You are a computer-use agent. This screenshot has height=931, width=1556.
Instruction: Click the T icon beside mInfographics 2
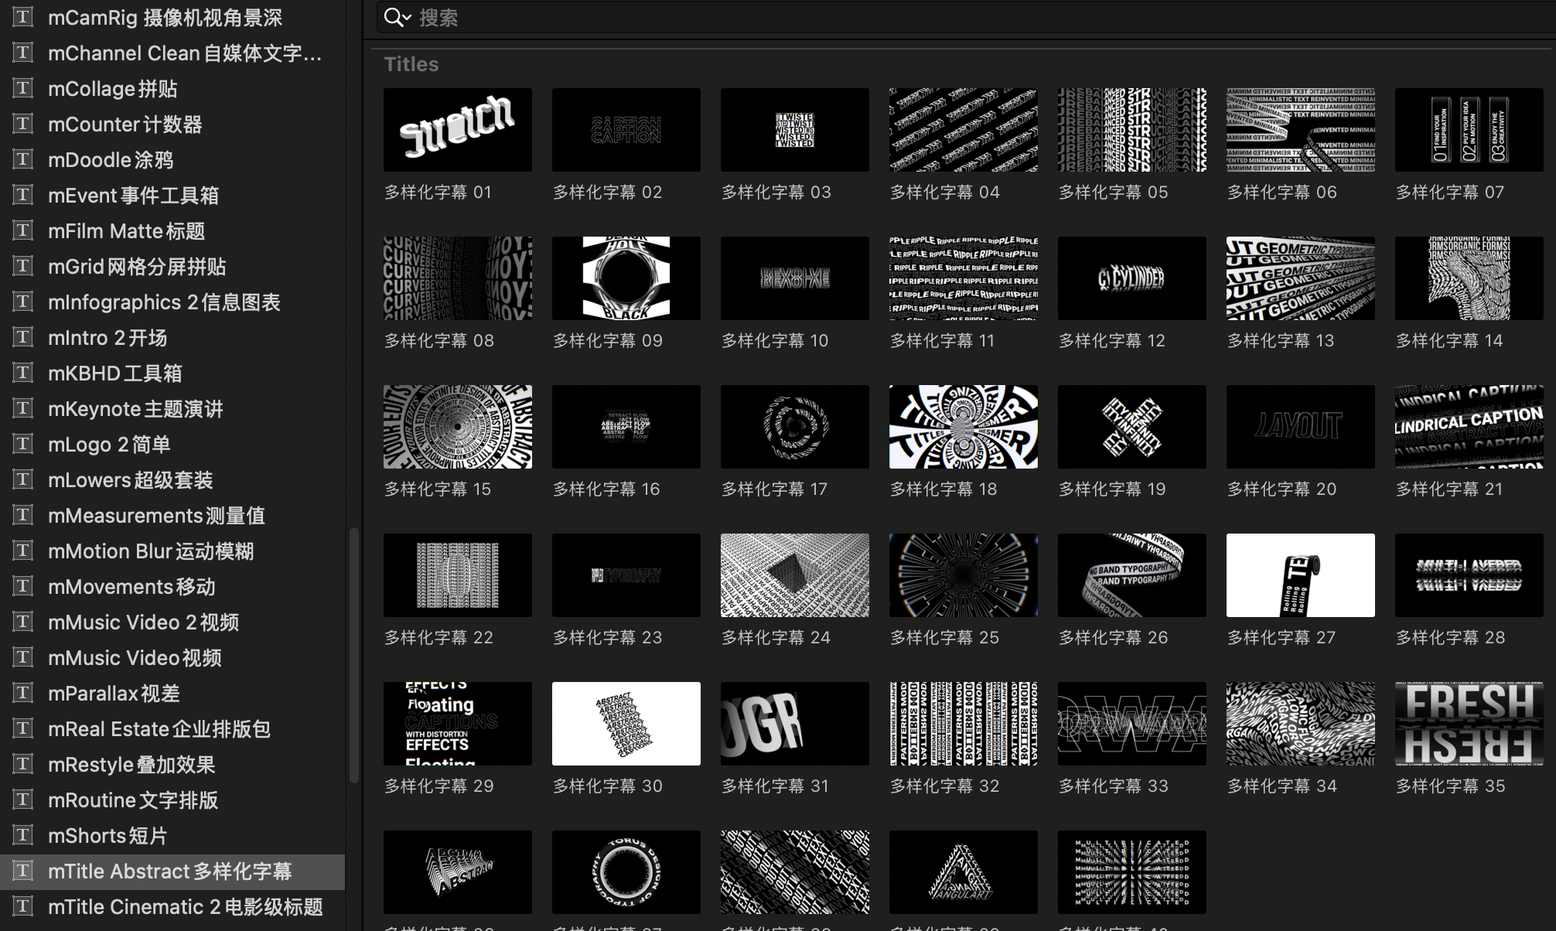tap(23, 302)
